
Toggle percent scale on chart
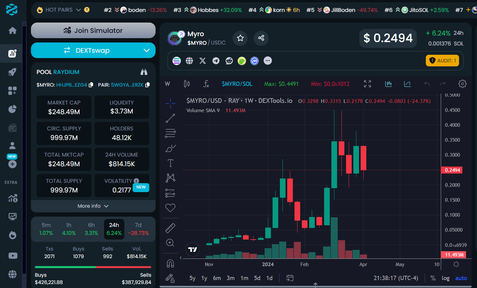point(433,278)
